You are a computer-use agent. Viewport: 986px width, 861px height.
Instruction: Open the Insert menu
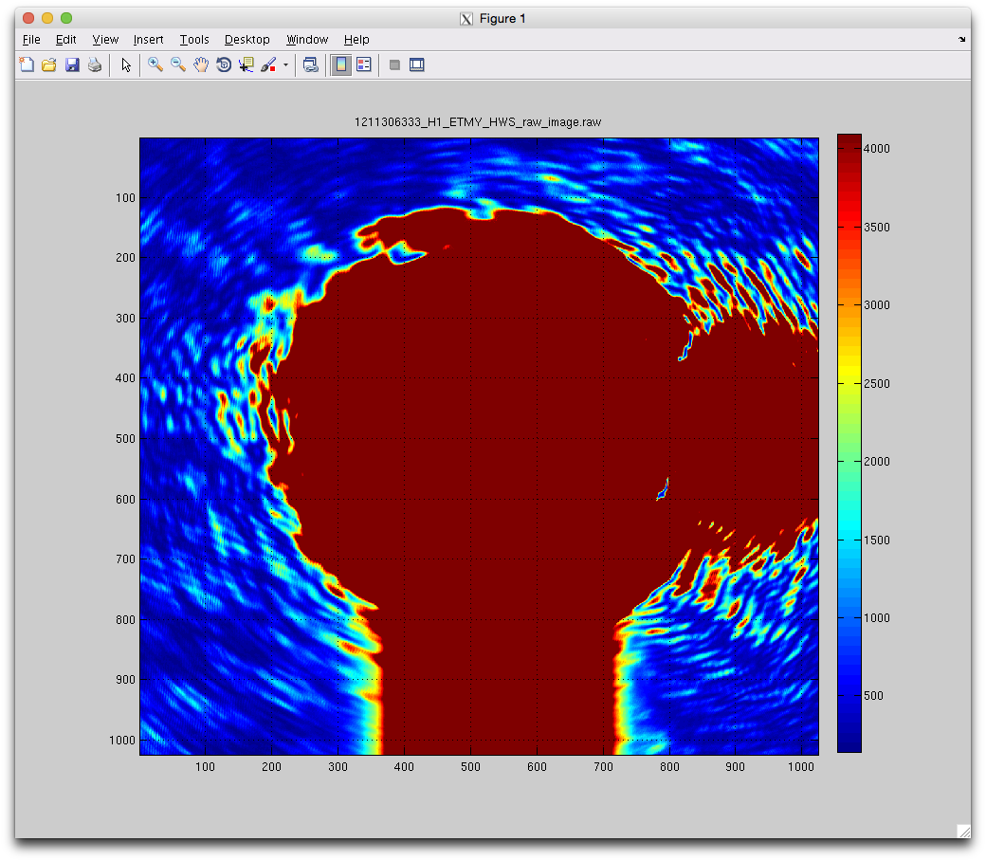click(148, 40)
